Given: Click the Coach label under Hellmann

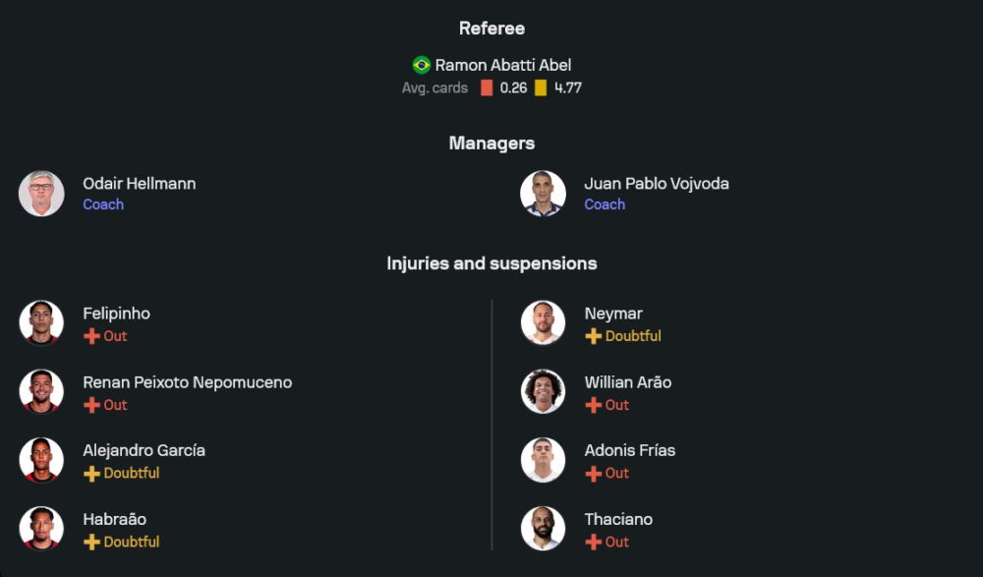Looking at the screenshot, I should (x=103, y=204).
